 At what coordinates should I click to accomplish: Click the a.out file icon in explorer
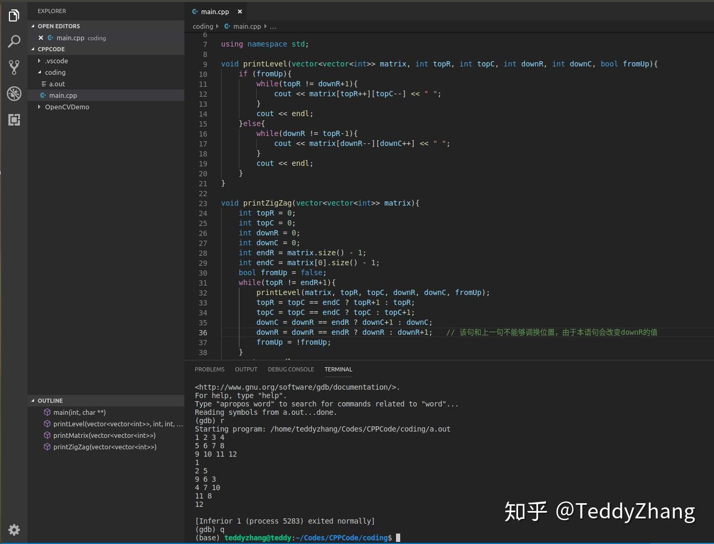(x=44, y=84)
